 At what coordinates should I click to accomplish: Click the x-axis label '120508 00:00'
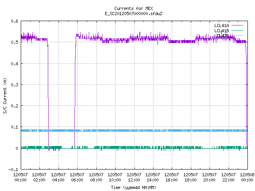(247, 177)
